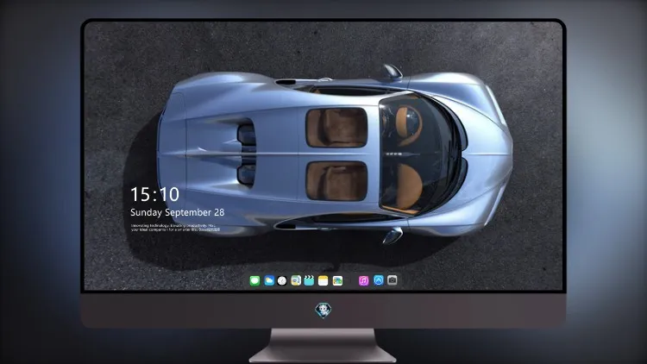Open the Photos gallery app in the dock
The height and width of the screenshot is (364, 647).
[x=337, y=280]
